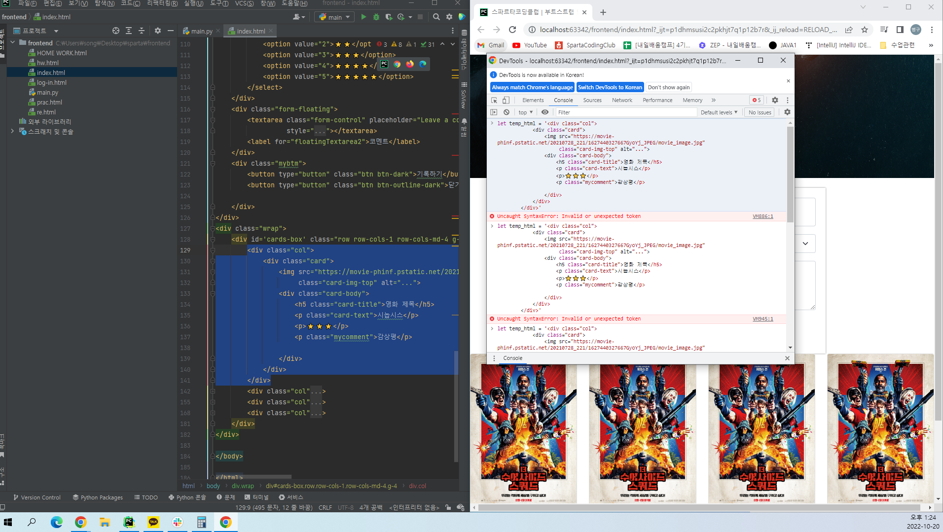Clear the DevTools console

[507, 112]
